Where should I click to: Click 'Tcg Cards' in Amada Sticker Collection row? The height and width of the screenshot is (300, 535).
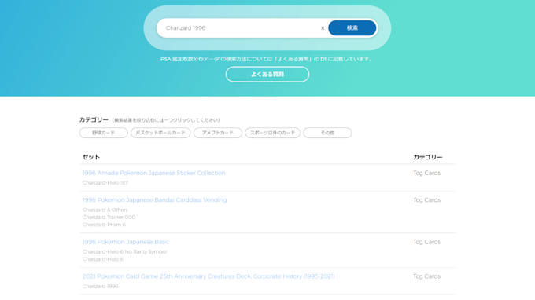click(427, 173)
